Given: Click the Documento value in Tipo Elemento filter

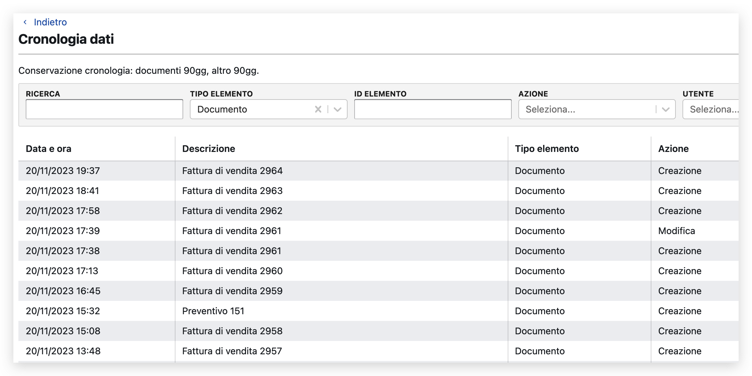Looking at the screenshot, I should point(222,109).
